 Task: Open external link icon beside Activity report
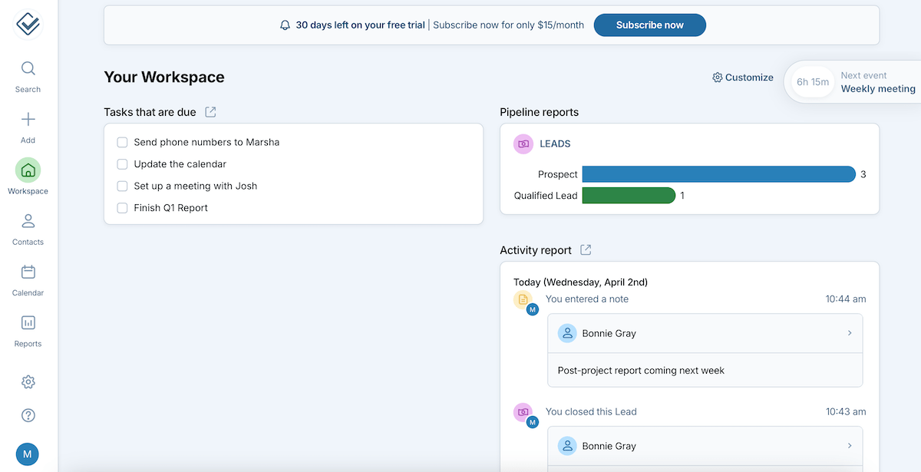[x=586, y=250]
